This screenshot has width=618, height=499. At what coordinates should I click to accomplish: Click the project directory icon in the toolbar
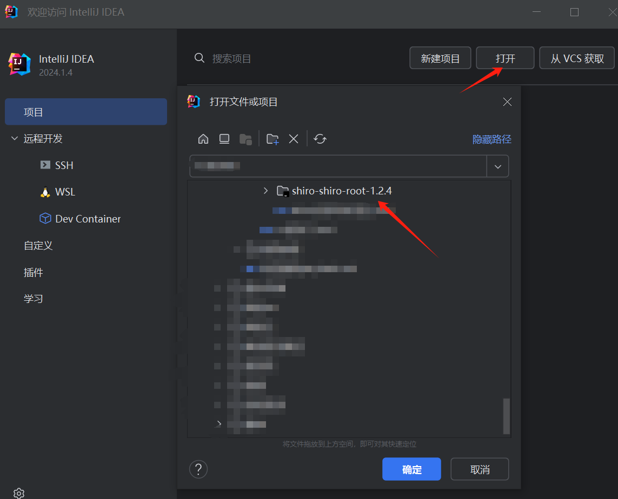(245, 139)
